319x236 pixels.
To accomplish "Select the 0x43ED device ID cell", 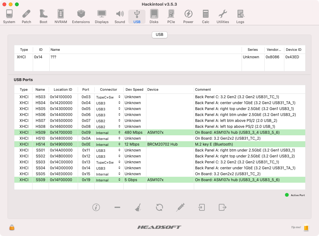I will (292, 57).
